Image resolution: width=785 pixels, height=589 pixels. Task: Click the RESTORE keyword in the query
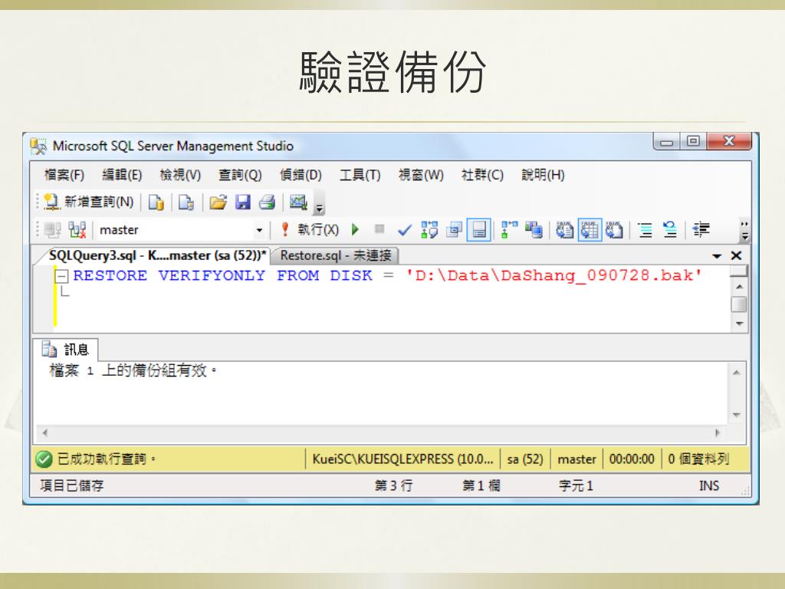pyautogui.click(x=110, y=275)
